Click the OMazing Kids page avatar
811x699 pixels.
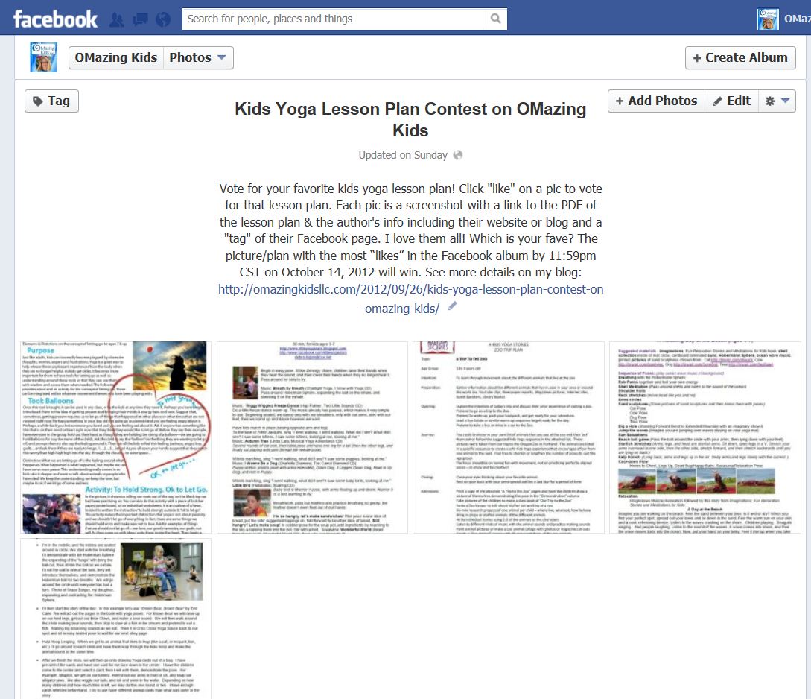43,57
